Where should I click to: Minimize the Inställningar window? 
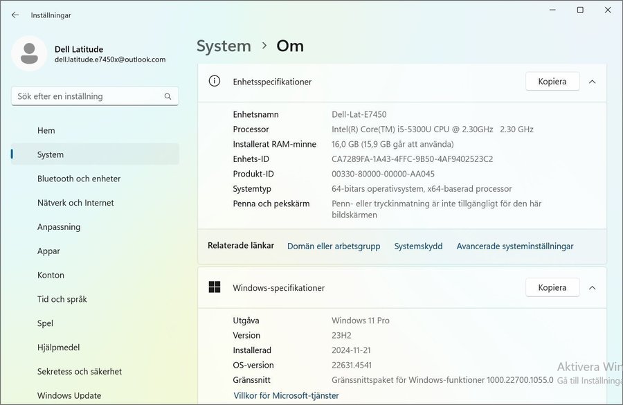[x=552, y=10]
